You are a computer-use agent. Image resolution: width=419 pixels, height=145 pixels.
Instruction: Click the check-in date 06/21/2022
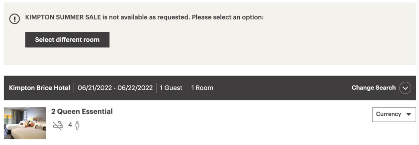[95, 88]
